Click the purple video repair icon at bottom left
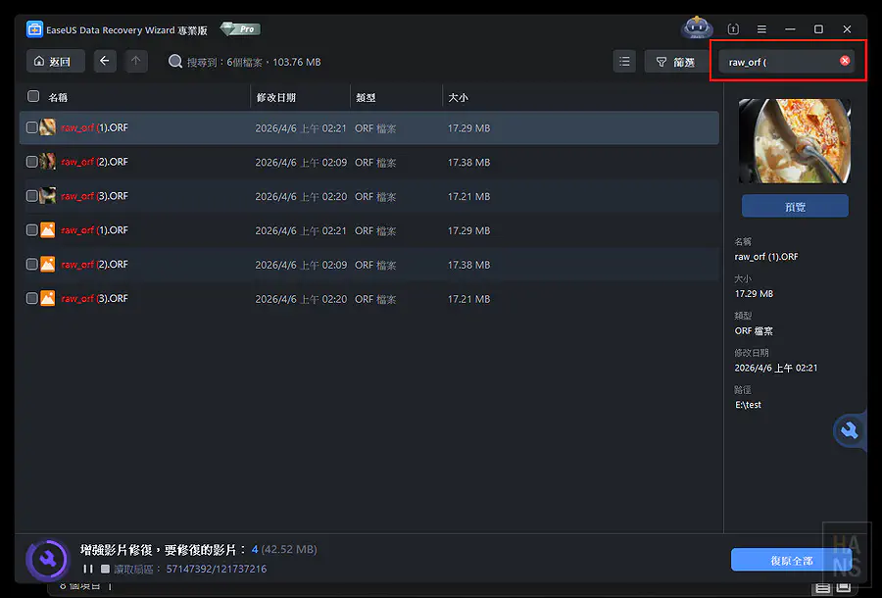 pos(46,559)
